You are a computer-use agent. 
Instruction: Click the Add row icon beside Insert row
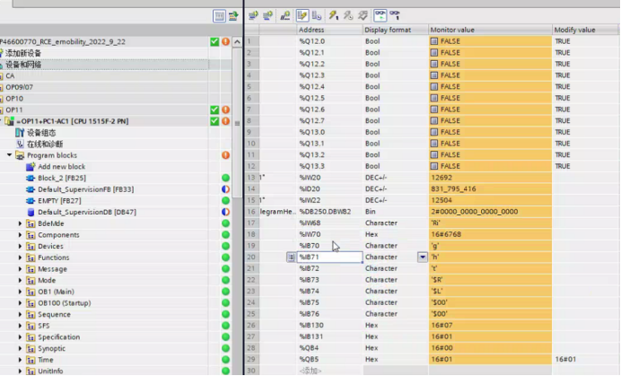[x=268, y=15]
